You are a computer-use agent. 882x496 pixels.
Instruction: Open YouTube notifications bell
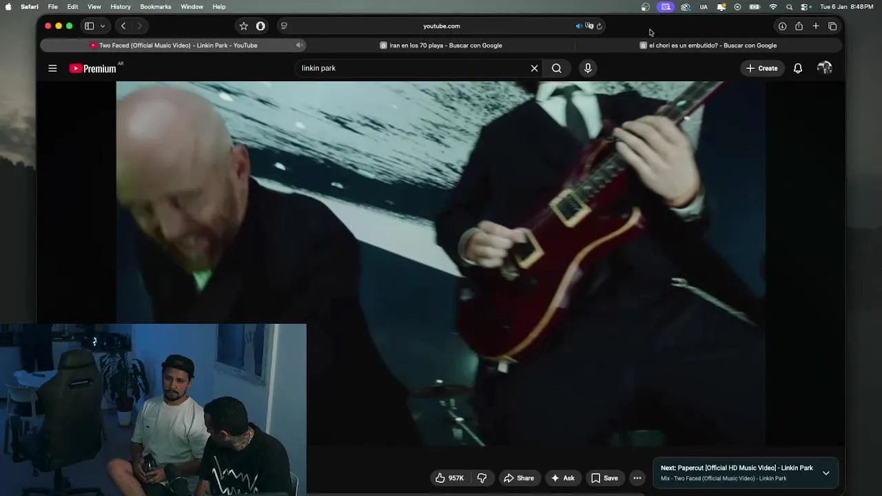point(798,68)
